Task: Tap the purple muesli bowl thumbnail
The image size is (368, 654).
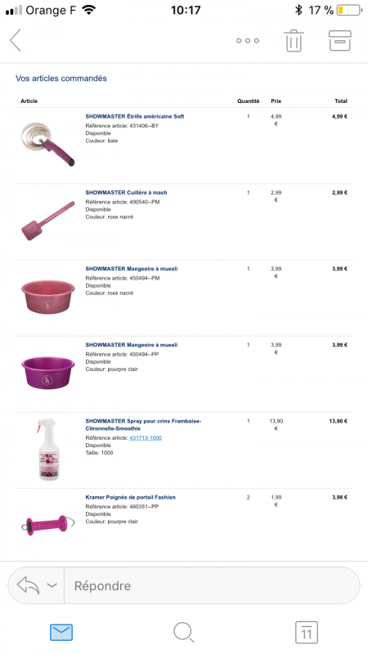Action: click(48, 373)
